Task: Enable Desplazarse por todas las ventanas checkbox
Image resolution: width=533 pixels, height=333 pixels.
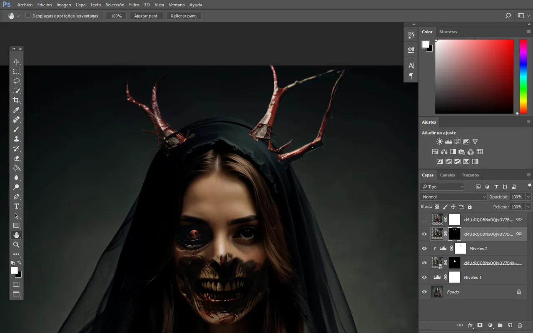Action: 28,16
